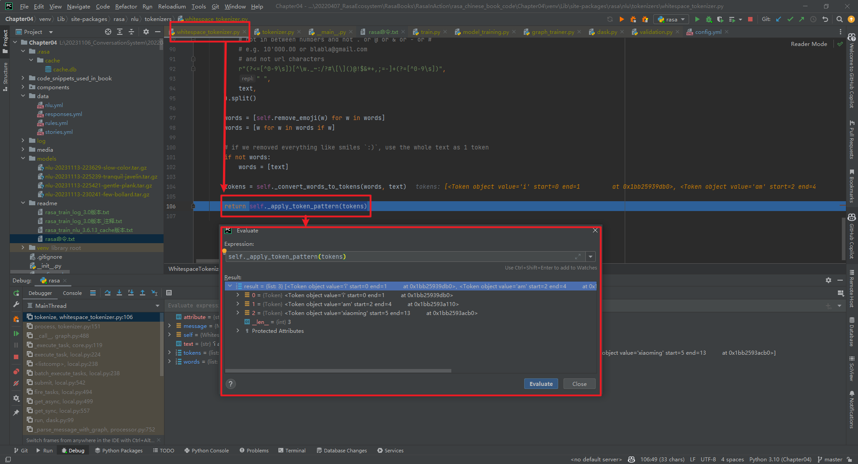858x464 pixels.
Task: Toggle the Project tool window stripe button
Action: click(x=5, y=41)
